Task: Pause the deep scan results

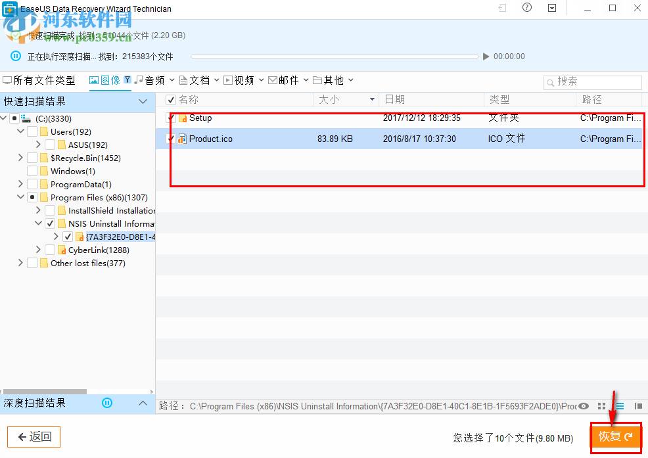Action: pos(107,403)
